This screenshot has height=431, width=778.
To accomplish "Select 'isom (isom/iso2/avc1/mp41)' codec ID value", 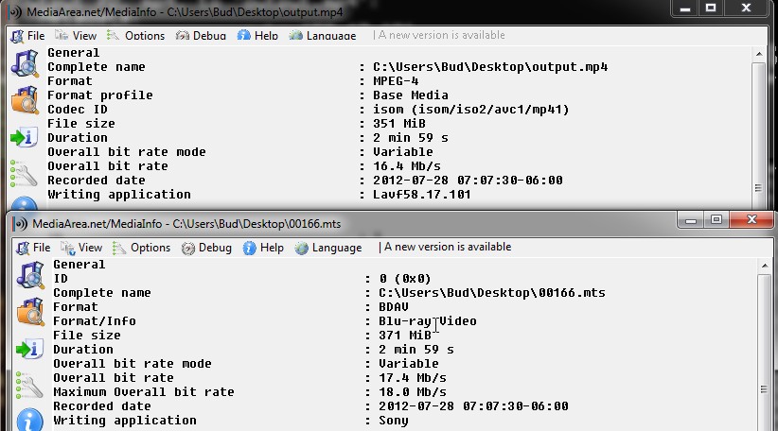I will point(470,110).
